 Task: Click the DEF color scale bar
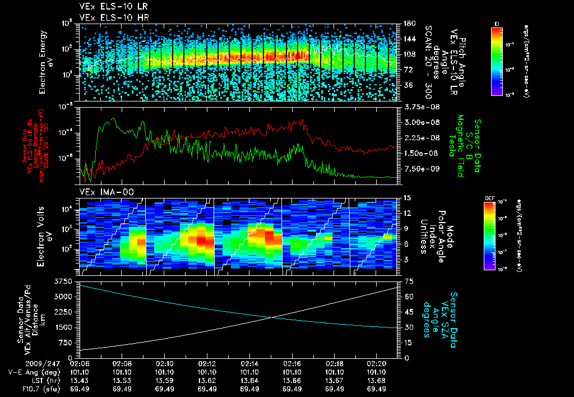click(490, 236)
